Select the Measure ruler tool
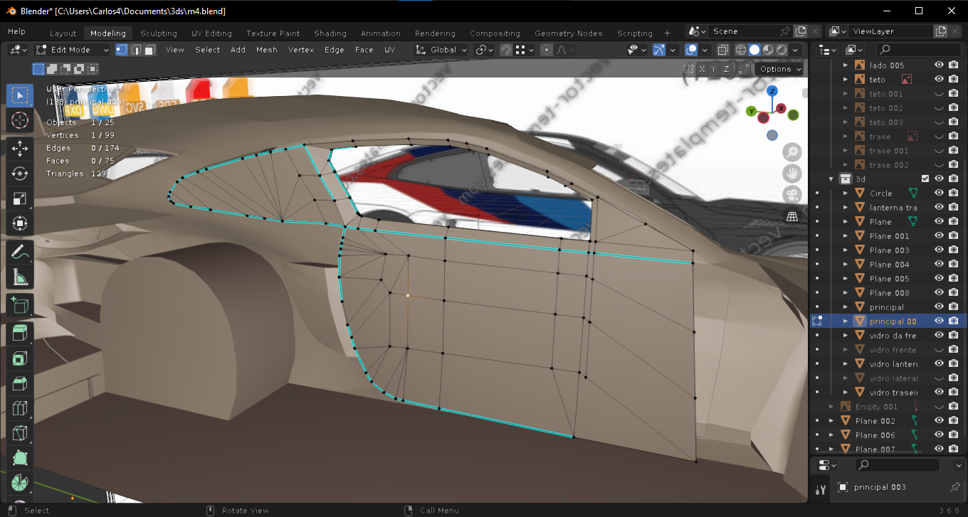 pyautogui.click(x=19, y=277)
